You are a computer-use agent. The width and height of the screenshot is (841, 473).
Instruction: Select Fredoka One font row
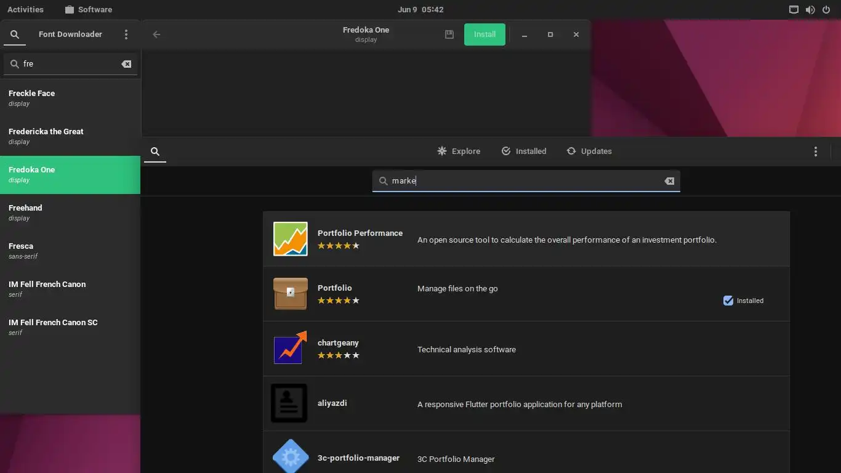pos(70,175)
